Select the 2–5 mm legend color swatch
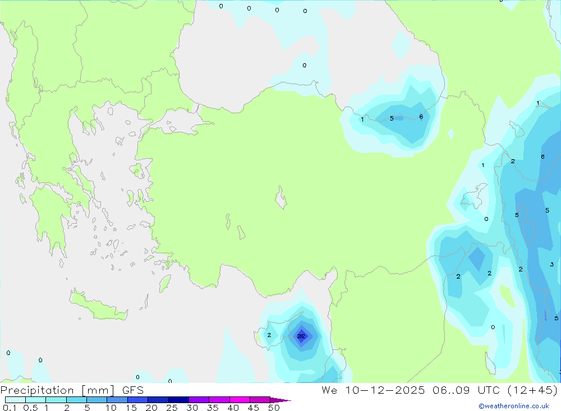 point(76,400)
